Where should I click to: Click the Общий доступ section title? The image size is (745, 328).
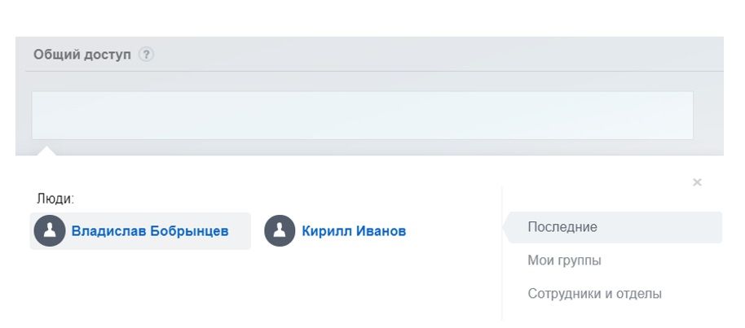[x=82, y=55]
